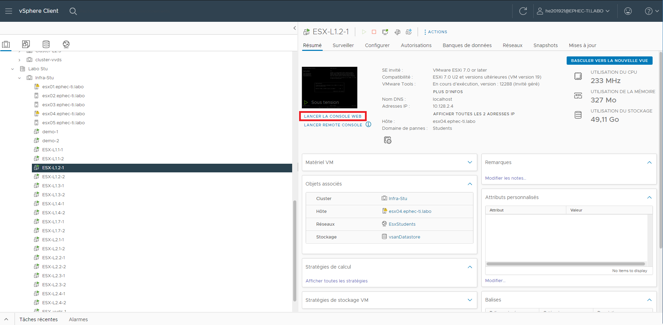
Task: Show the Mises à jour tab
Action: pyautogui.click(x=582, y=45)
